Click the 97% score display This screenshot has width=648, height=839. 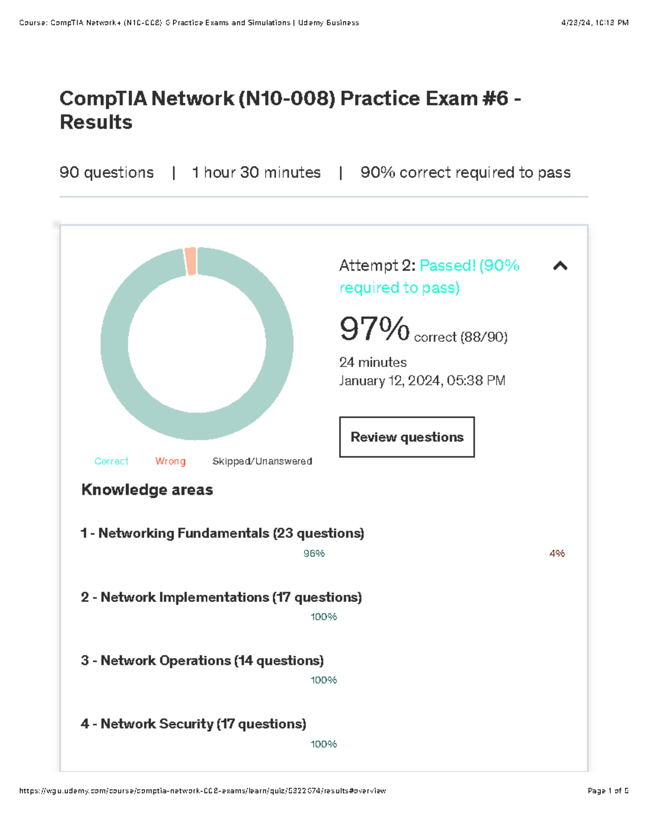click(374, 330)
